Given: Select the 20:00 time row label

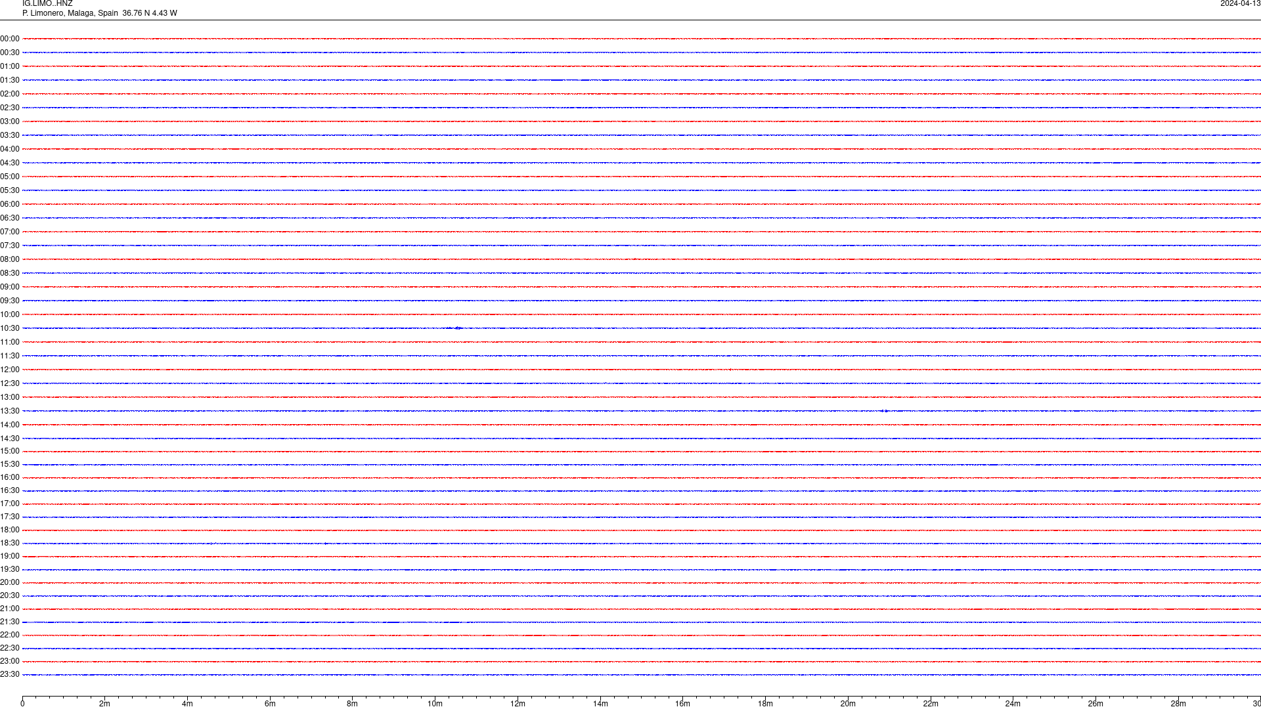Looking at the screenshot, I should (10, 582).
